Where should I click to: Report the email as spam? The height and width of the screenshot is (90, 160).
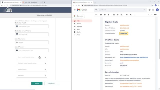105,15
